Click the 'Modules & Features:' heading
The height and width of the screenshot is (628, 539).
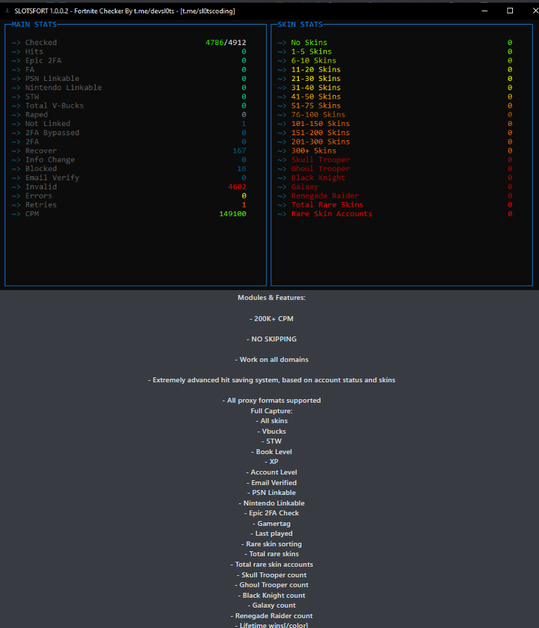(271, 298)
